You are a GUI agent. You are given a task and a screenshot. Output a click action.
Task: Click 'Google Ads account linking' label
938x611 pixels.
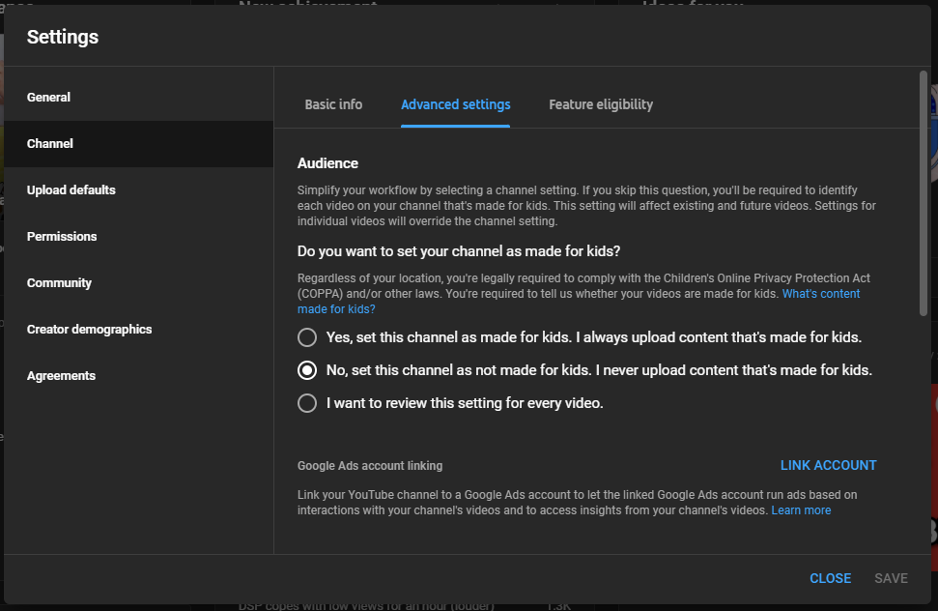coord(370,466)
